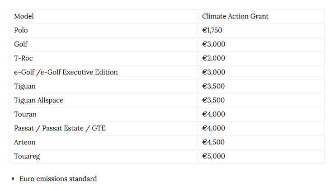Click the €1,750 grant amount
Viewport: 335px width, 191px height.
pos(212,30)
